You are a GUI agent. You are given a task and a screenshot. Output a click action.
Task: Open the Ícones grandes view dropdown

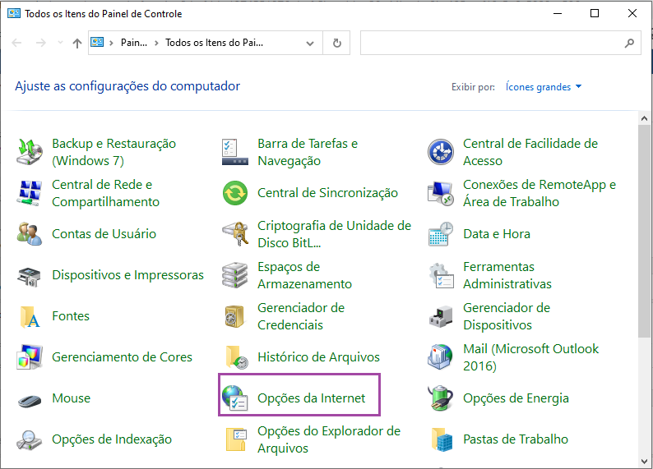[544, 87]
